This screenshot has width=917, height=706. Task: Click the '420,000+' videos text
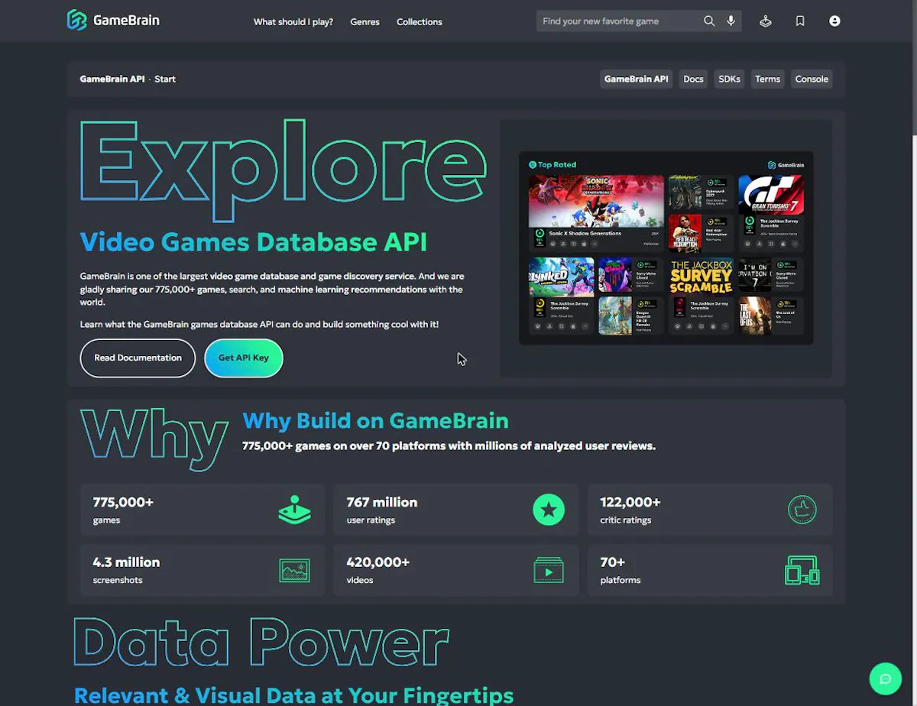point(378,562)
